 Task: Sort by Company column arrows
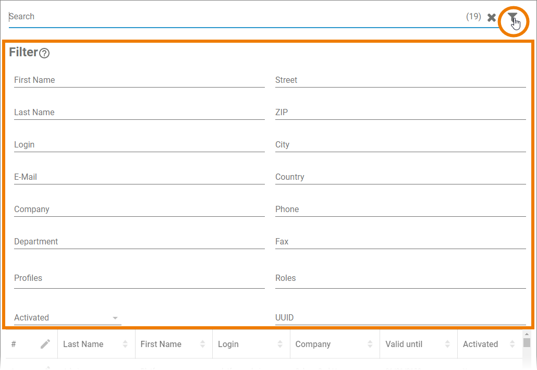(x=370, y=344)
